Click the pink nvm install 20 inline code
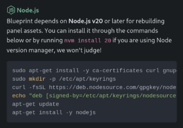Image resolution: width=183 pixels, height=128 pixels. [88, 40]
